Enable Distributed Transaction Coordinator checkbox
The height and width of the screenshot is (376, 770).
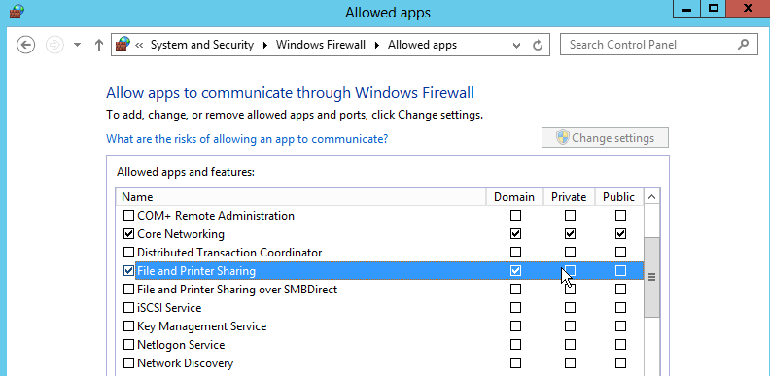pyautogui.click(x=128, y=253)
